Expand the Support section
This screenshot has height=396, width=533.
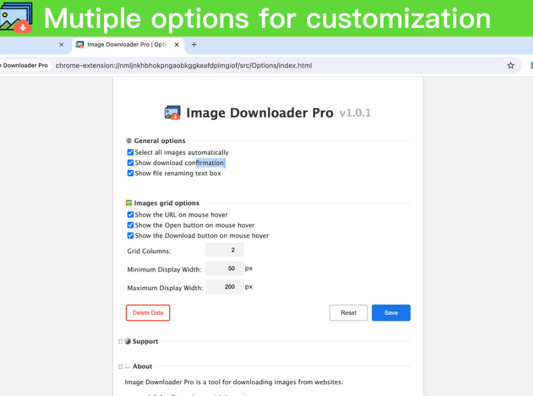click(x=120, y=341)
